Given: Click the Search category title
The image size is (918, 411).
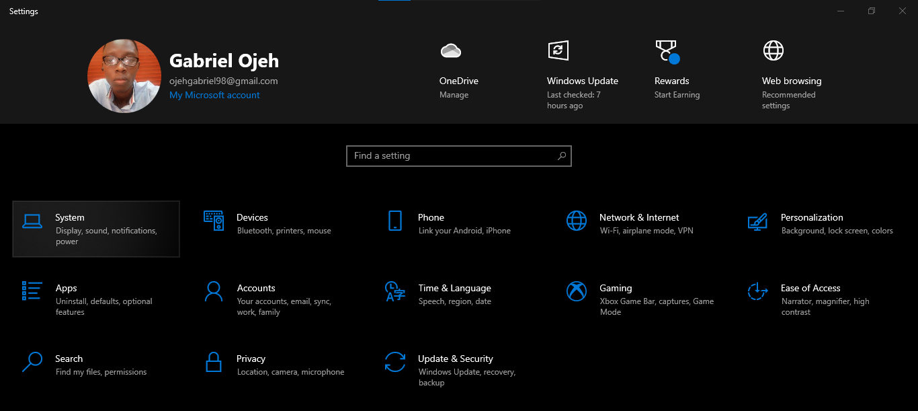Looking at the screenshot, I should pyautogui.click(x=69, y=359).
